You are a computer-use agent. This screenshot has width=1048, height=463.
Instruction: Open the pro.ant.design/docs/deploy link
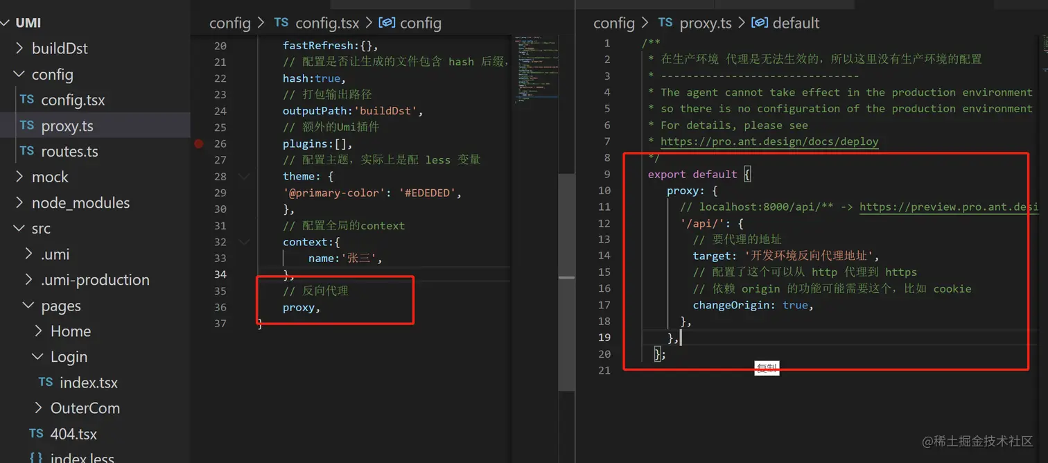point(769,141)
